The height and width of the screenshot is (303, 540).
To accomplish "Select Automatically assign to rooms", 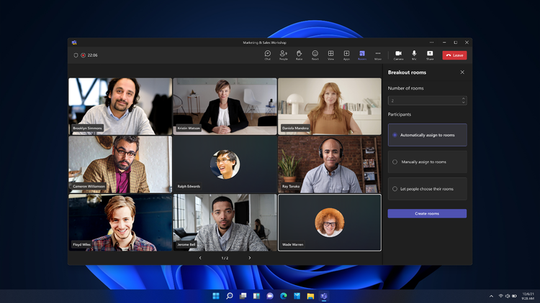I will point(428,135).
